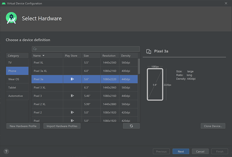Click the Name column sort arrow
Image resolution: width=232 pixels, height=157 pixels.
pos(43,56)
